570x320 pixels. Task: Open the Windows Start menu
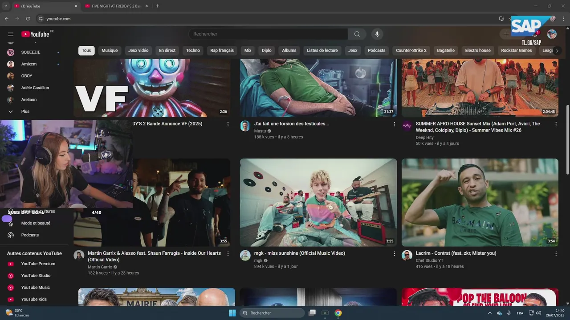(x=232, y=313)
